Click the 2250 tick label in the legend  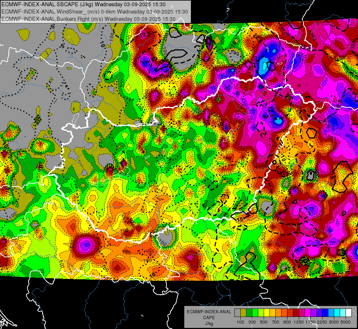point(322,322)
